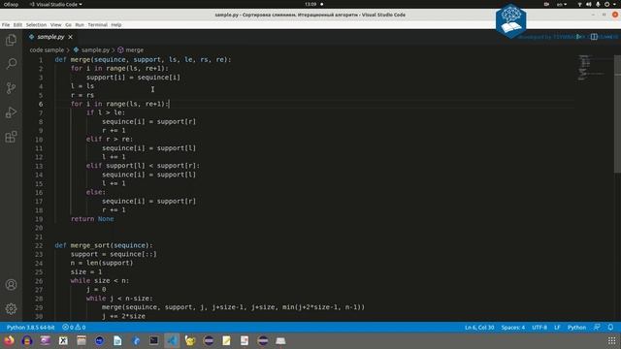
Task: Open the notifications bell in status bar
Action: coord(610,328)
